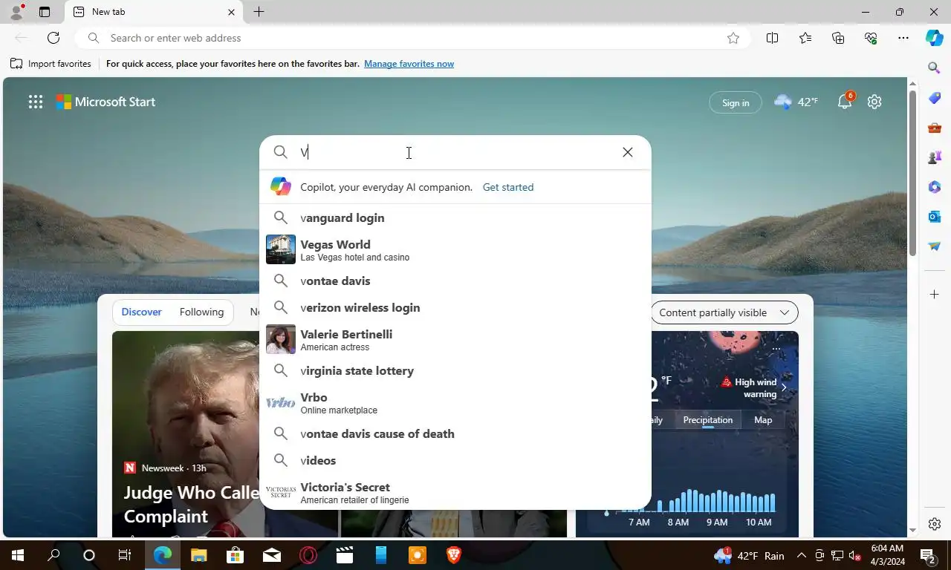Open the sidebar Shopping tag icon
Viewport: 951px width, 570px height.
935,98
